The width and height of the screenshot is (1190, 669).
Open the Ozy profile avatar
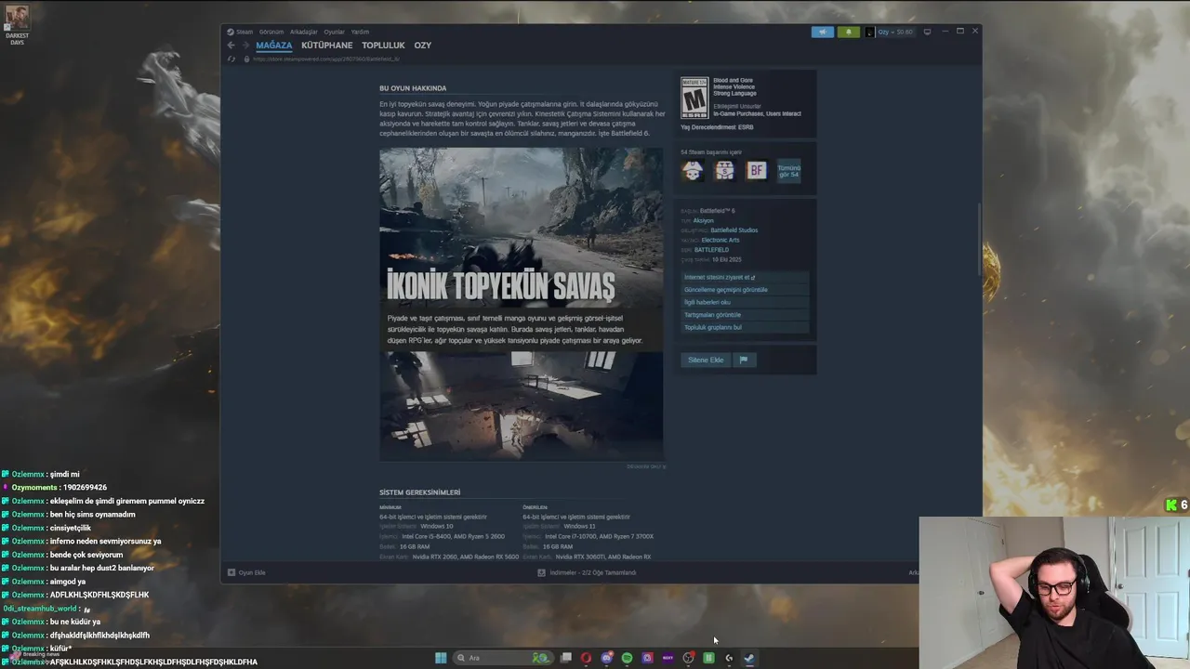[x=870, y=32]
